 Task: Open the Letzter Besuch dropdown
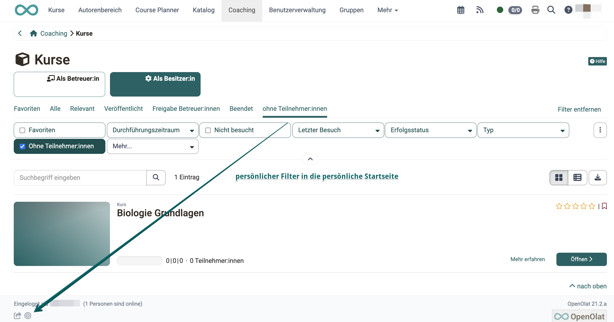coord(338,130)
